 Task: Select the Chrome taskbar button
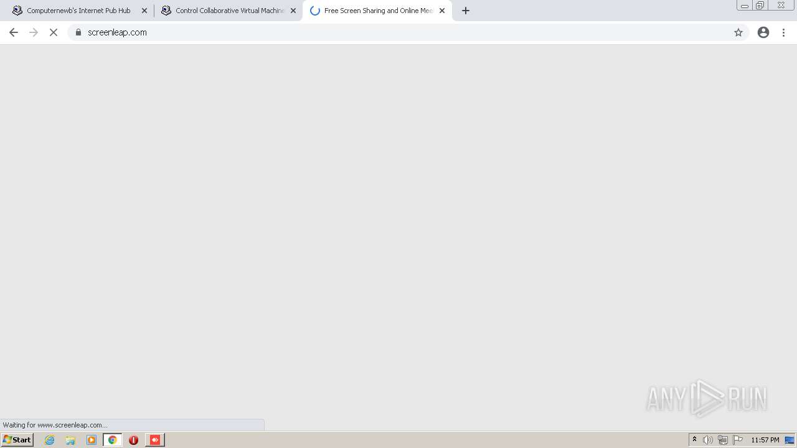click(x=113, y=440)
